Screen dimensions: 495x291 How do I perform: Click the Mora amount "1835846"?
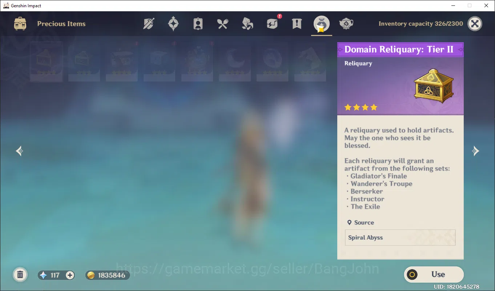coord(112,275)
